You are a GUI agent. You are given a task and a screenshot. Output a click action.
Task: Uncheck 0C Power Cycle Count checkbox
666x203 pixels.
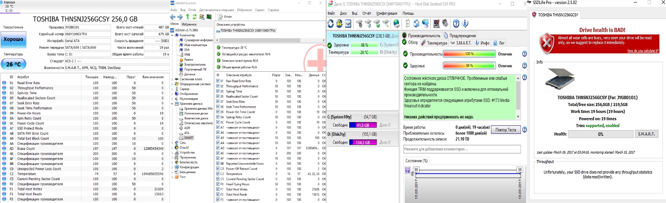coord(218,122)
